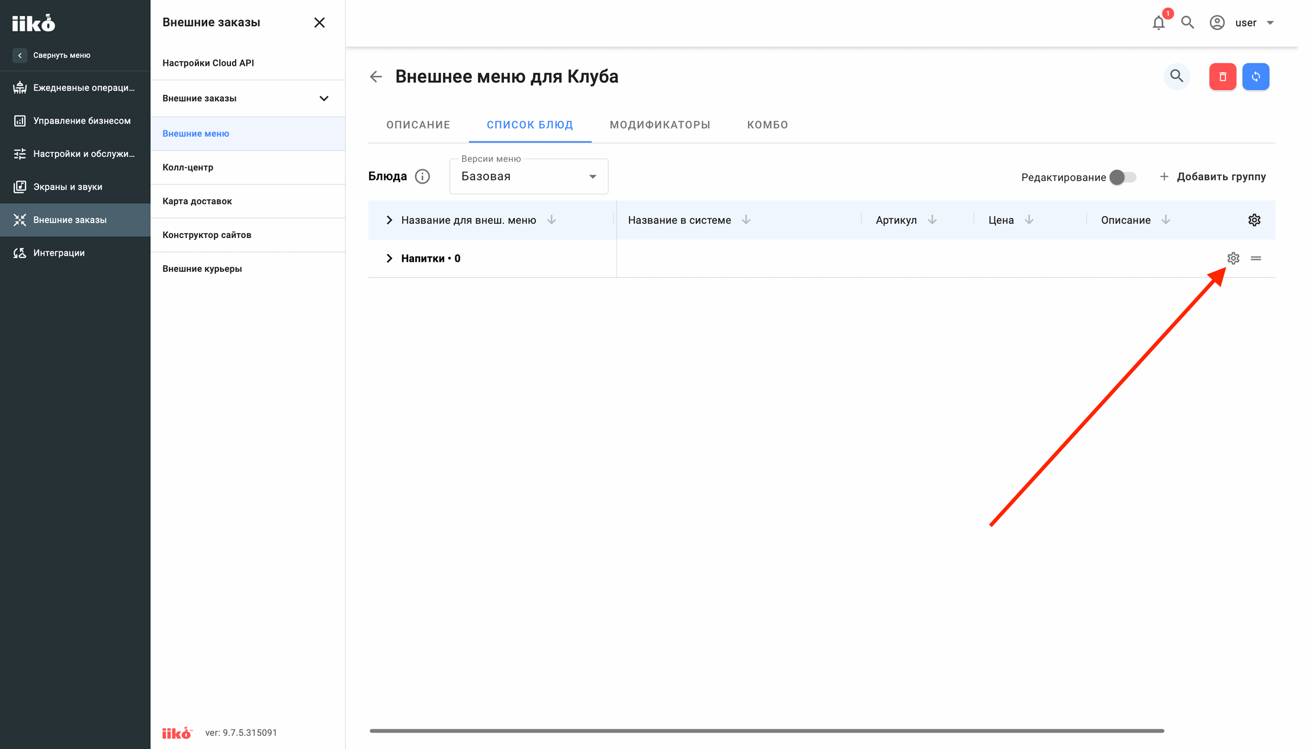Click Добавить группу button

tap(1213, 176)
